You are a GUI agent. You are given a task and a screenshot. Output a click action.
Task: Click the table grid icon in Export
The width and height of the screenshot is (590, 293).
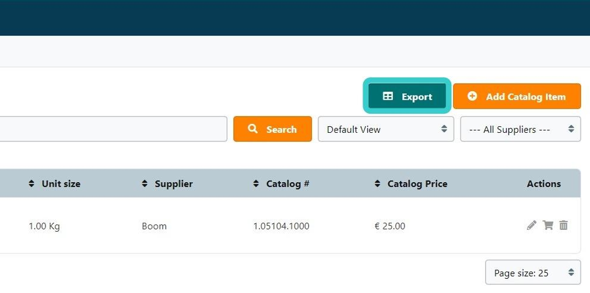(387, 96)
